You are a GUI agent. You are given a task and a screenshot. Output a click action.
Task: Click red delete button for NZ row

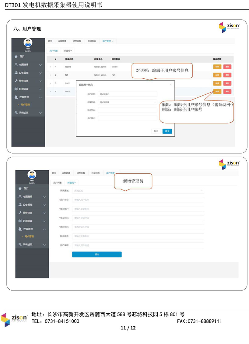click(227, 75)
